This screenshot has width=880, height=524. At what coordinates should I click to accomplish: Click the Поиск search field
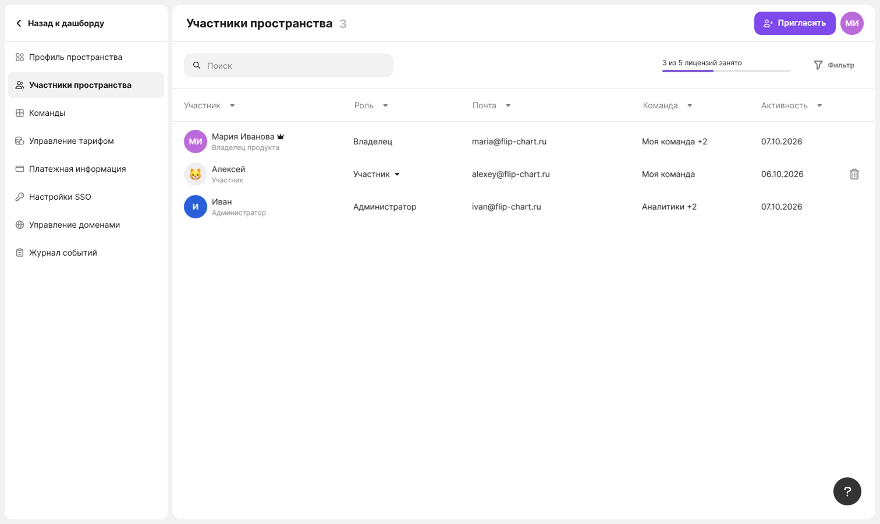click(x=289, y=65)
